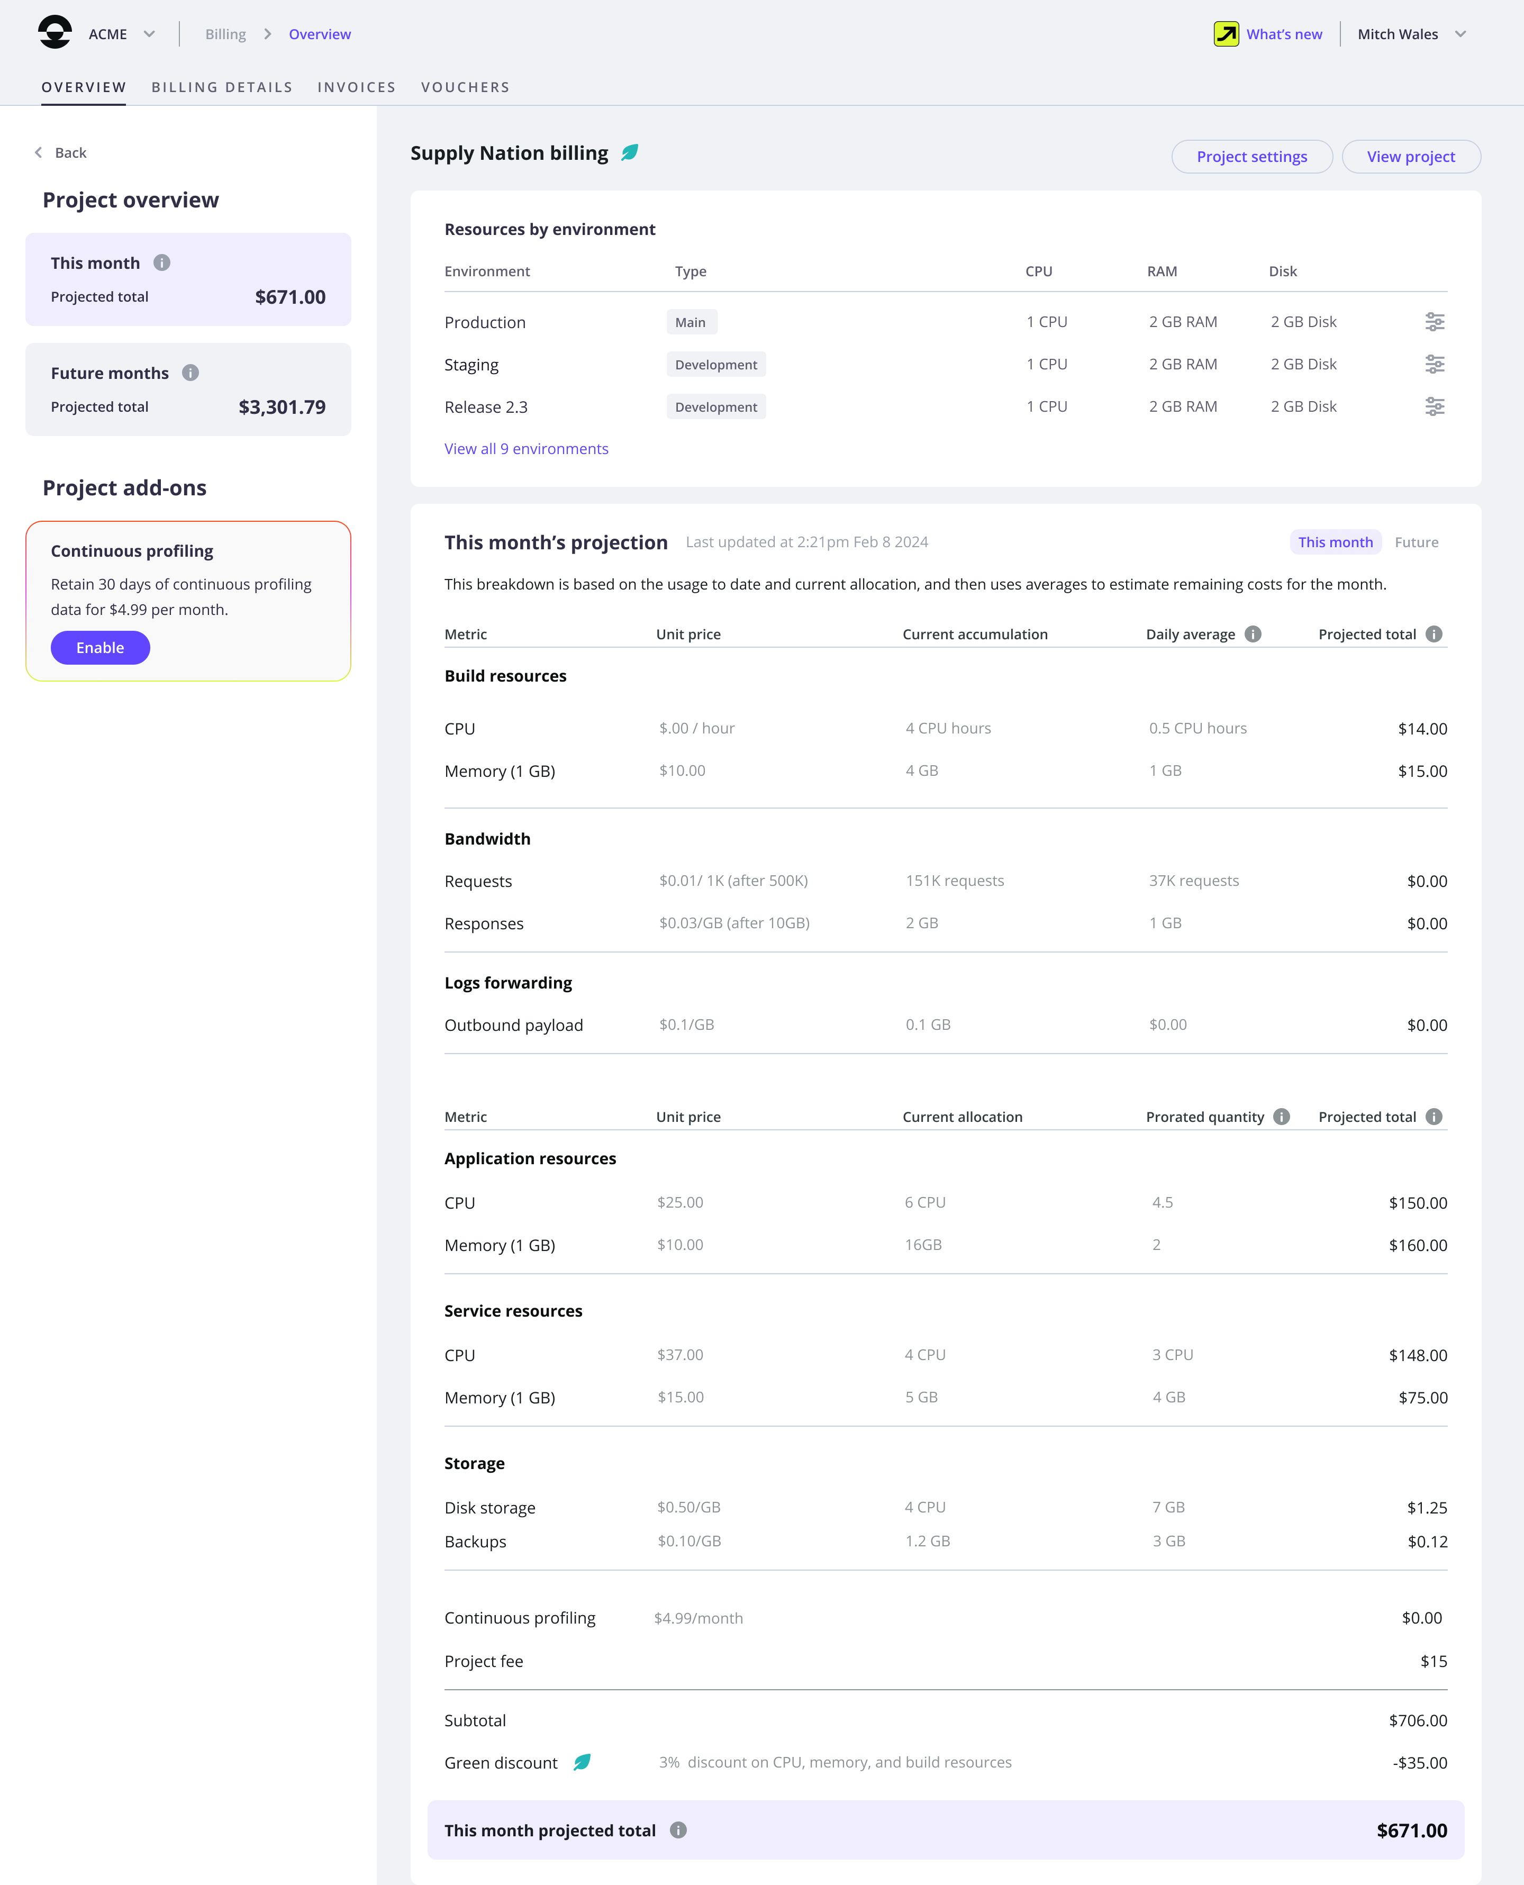
Task: Select the This month projection toggle
Action: [x=1335, y=542]
